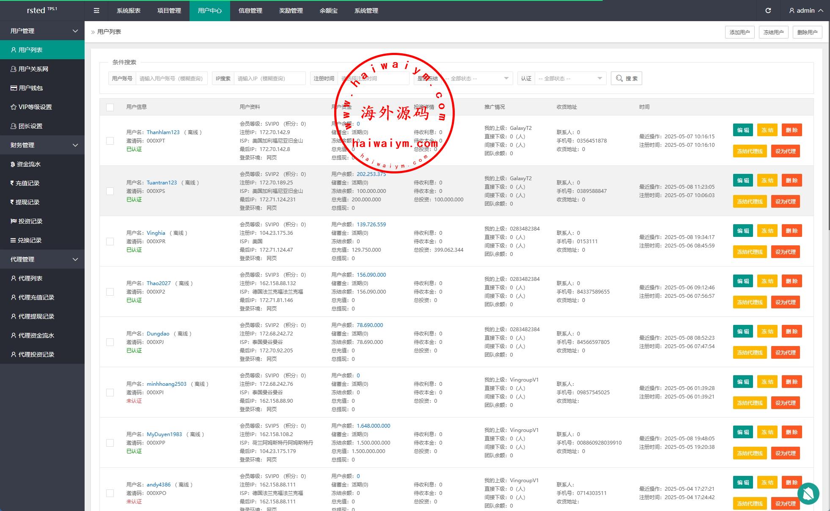This screenshot has width=830, height=511.
Task: Click the sidebar collapse hamburger icon
Action: [x=96, y=11]
